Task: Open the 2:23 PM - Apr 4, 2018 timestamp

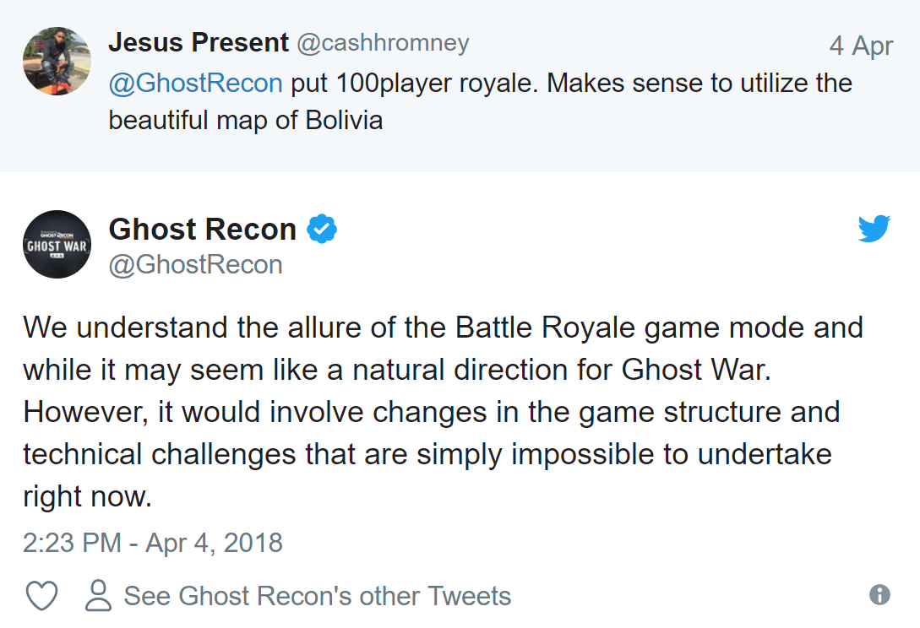Action: click(153, 543)
